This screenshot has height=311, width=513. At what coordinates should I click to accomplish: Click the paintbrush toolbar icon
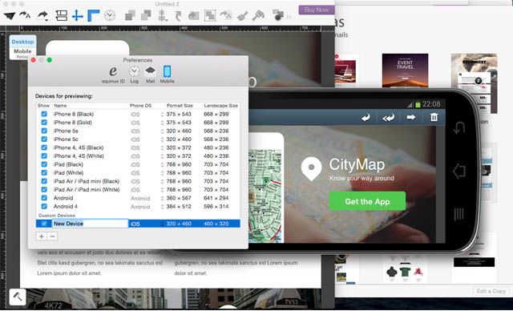tap(242, 15)
